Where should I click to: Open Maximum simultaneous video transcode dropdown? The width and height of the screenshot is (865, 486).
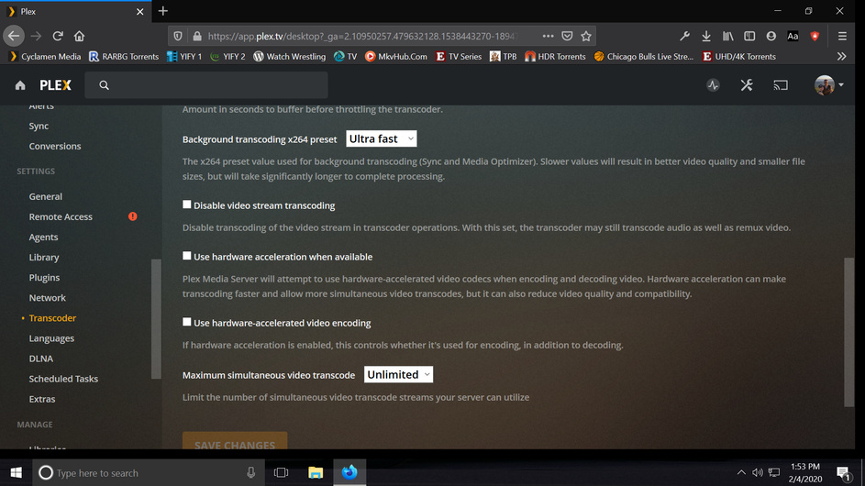398,374
